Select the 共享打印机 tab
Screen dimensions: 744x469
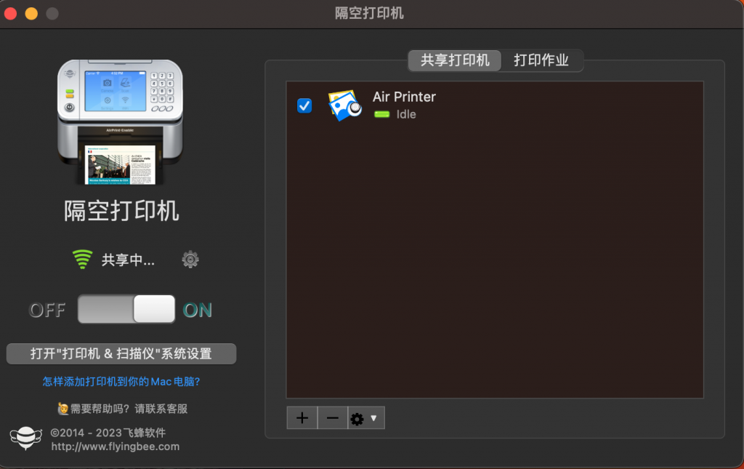pyautogui.click(x=454, y=60)
